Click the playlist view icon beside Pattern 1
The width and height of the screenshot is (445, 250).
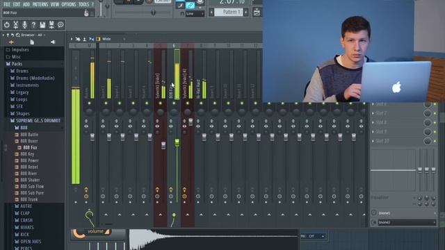257,12
